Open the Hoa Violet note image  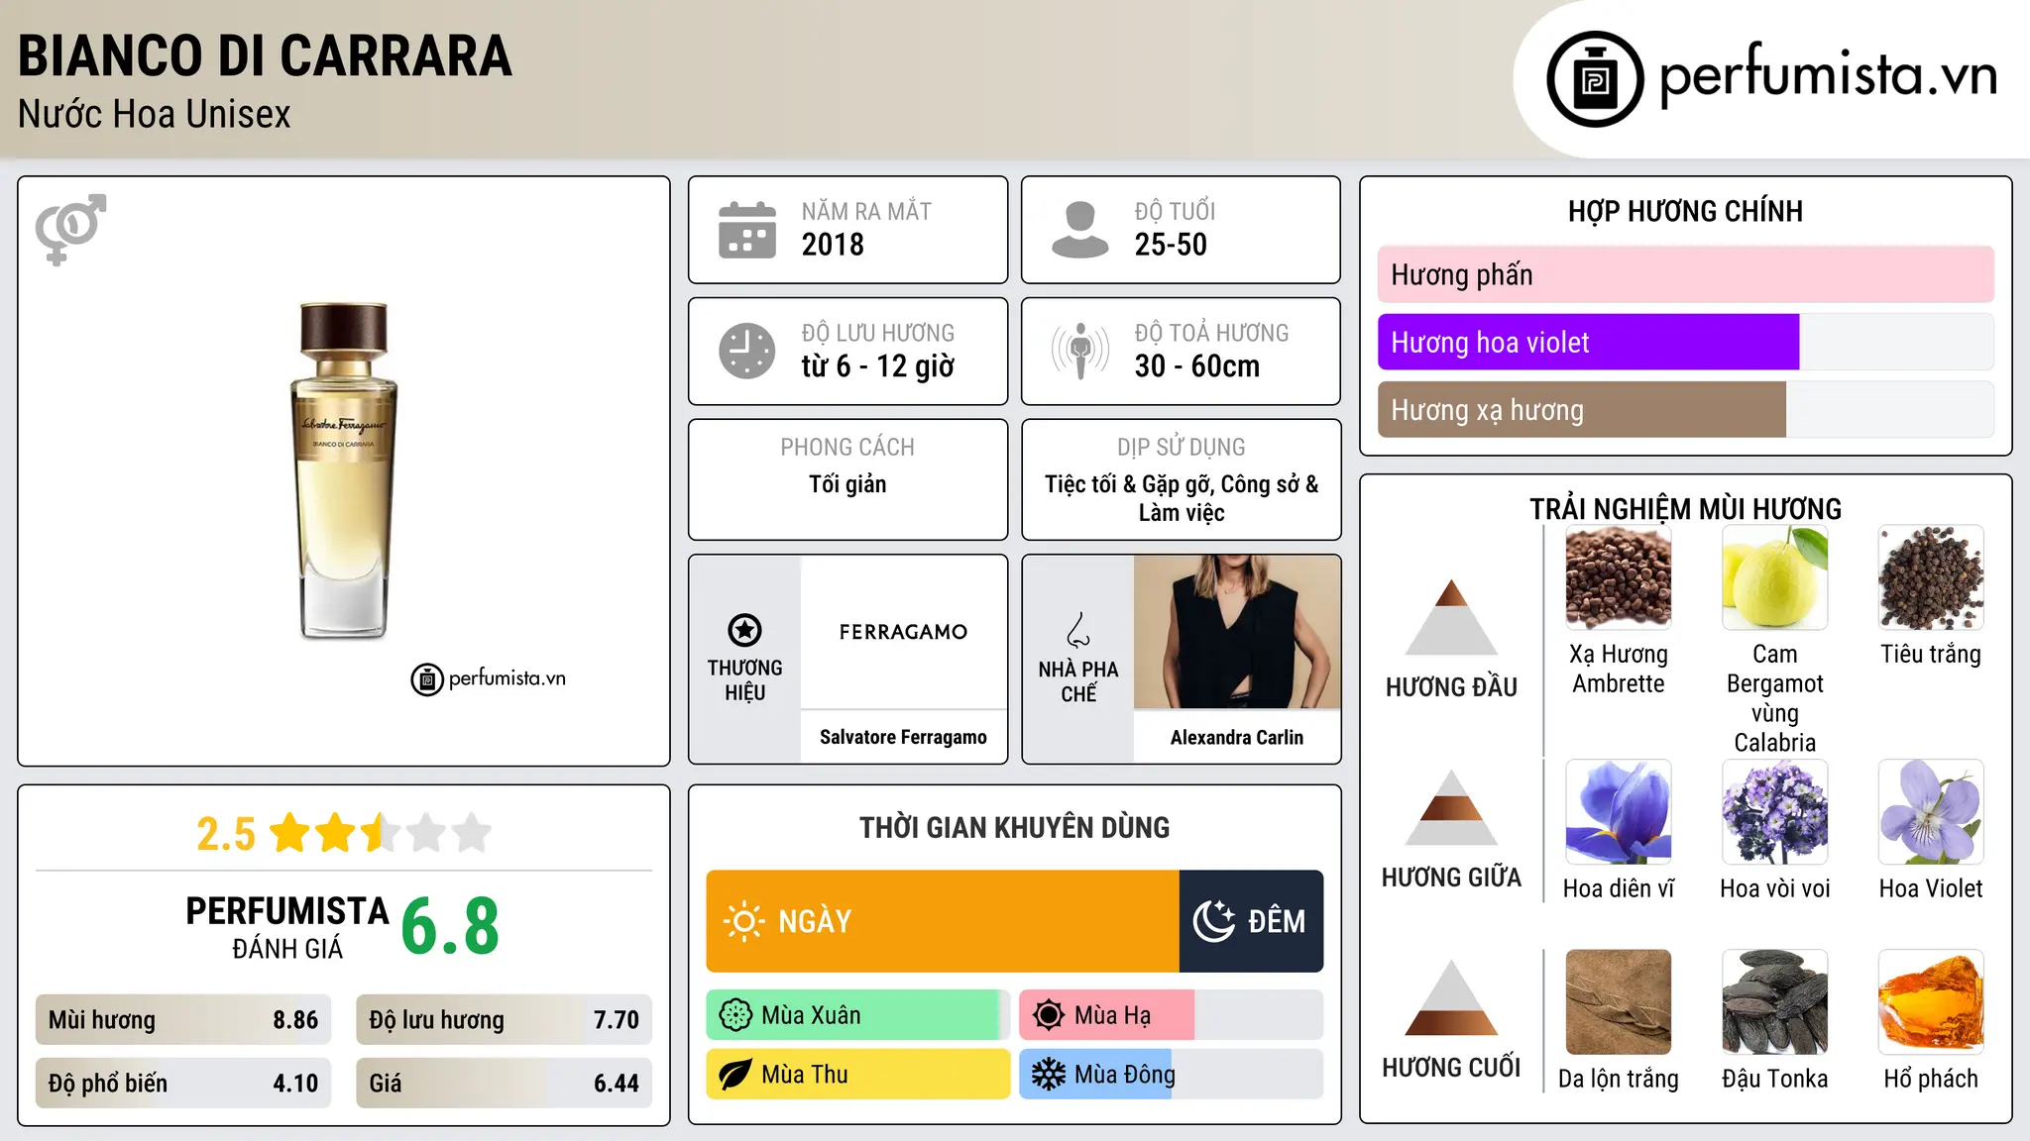(x=1932, y=812)
